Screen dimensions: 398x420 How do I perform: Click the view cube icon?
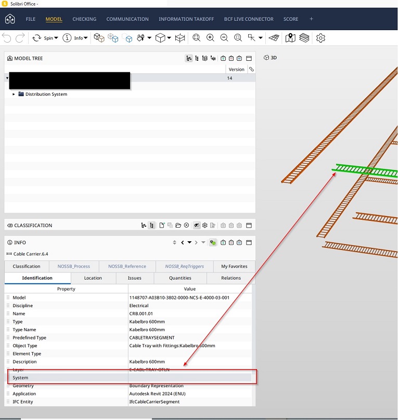[160, 38]
